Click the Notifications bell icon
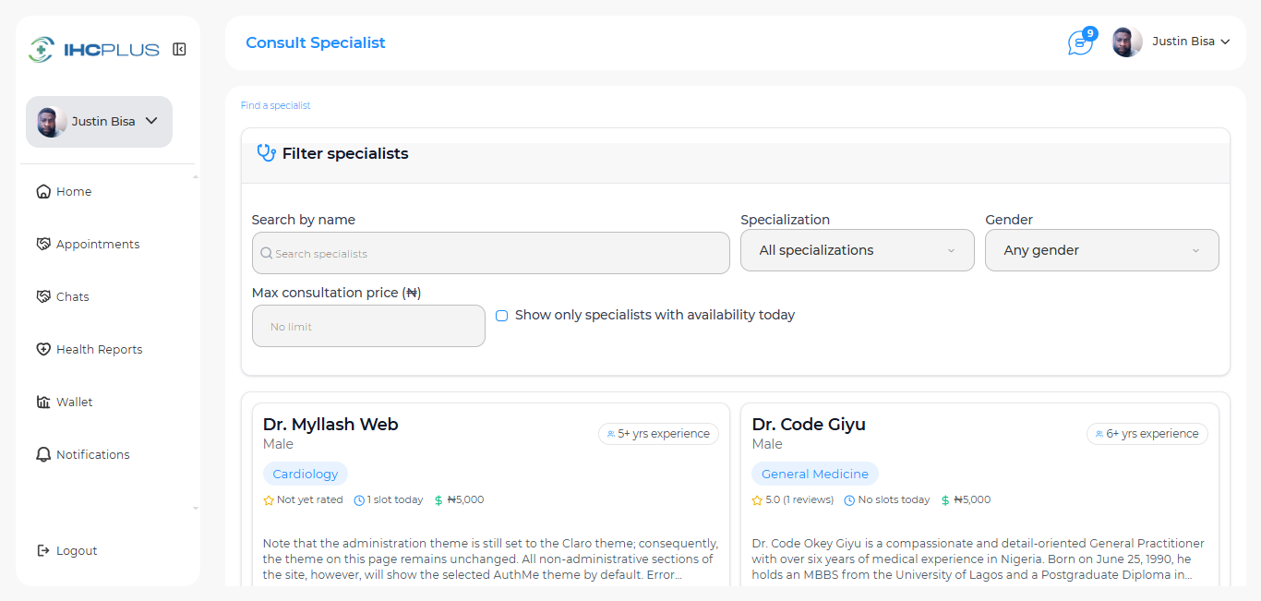Screen dimensions: 1261x601 pyautogui.click(x=43, y=455)
